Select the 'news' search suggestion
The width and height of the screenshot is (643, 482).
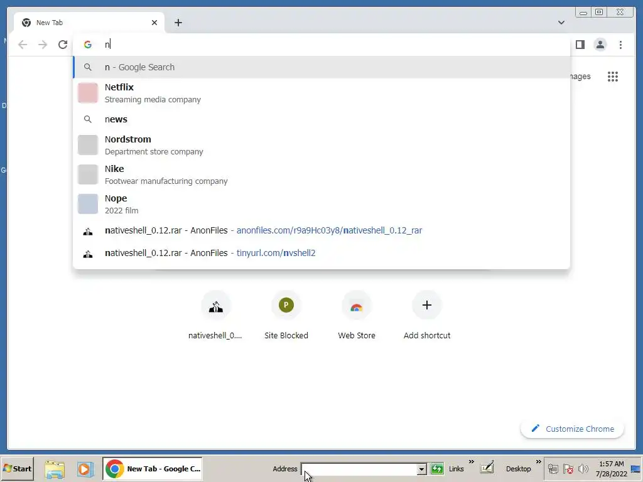[321, 119]
